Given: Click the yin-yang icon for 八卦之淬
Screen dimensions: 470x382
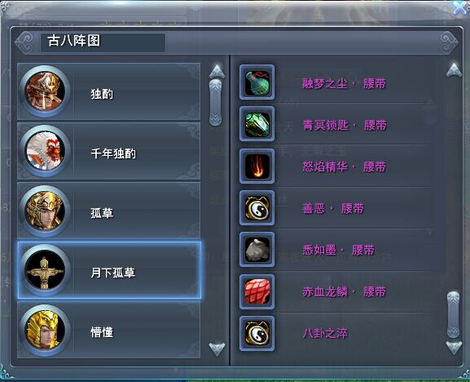Looking at the screenshot, I should coord(257,333).
